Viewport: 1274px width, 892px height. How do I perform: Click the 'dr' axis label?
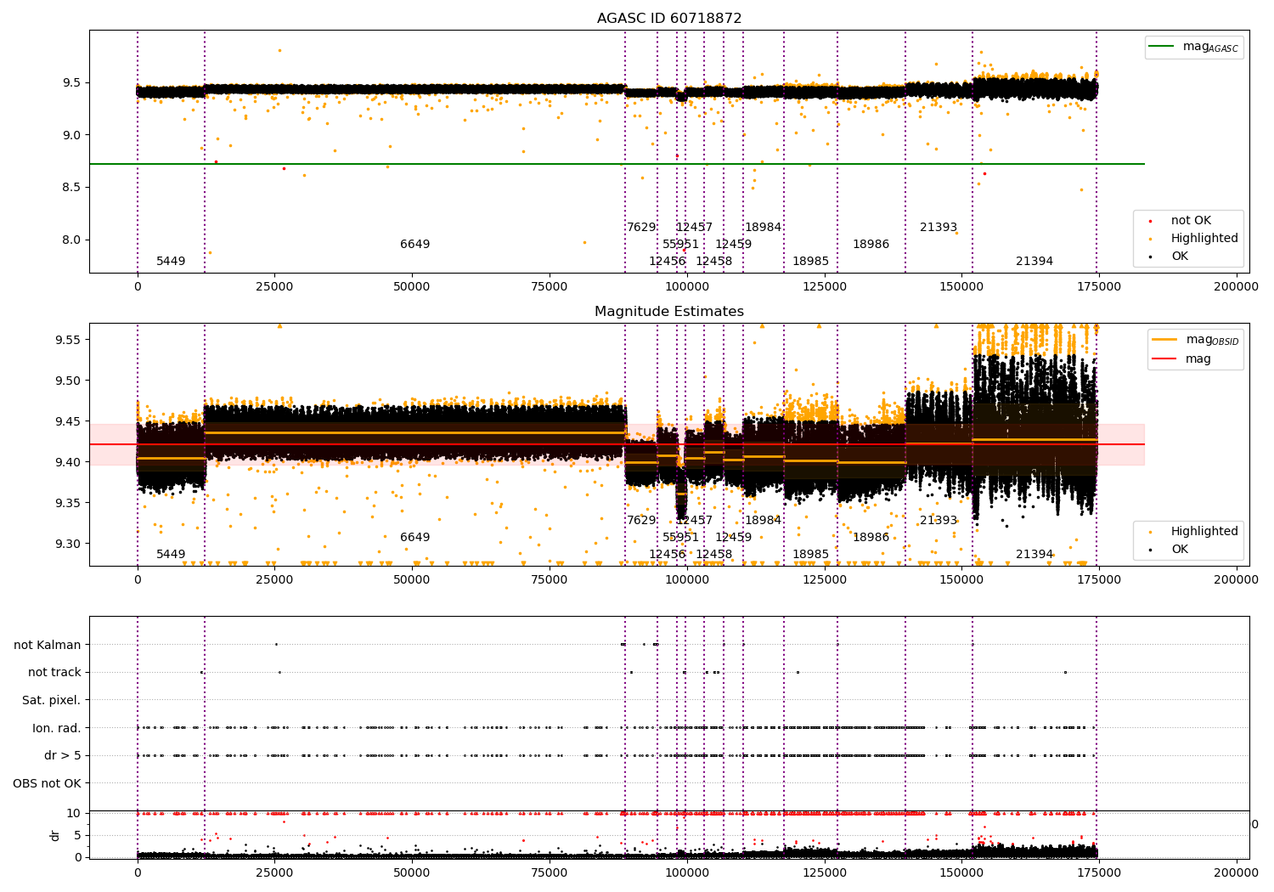55,835
